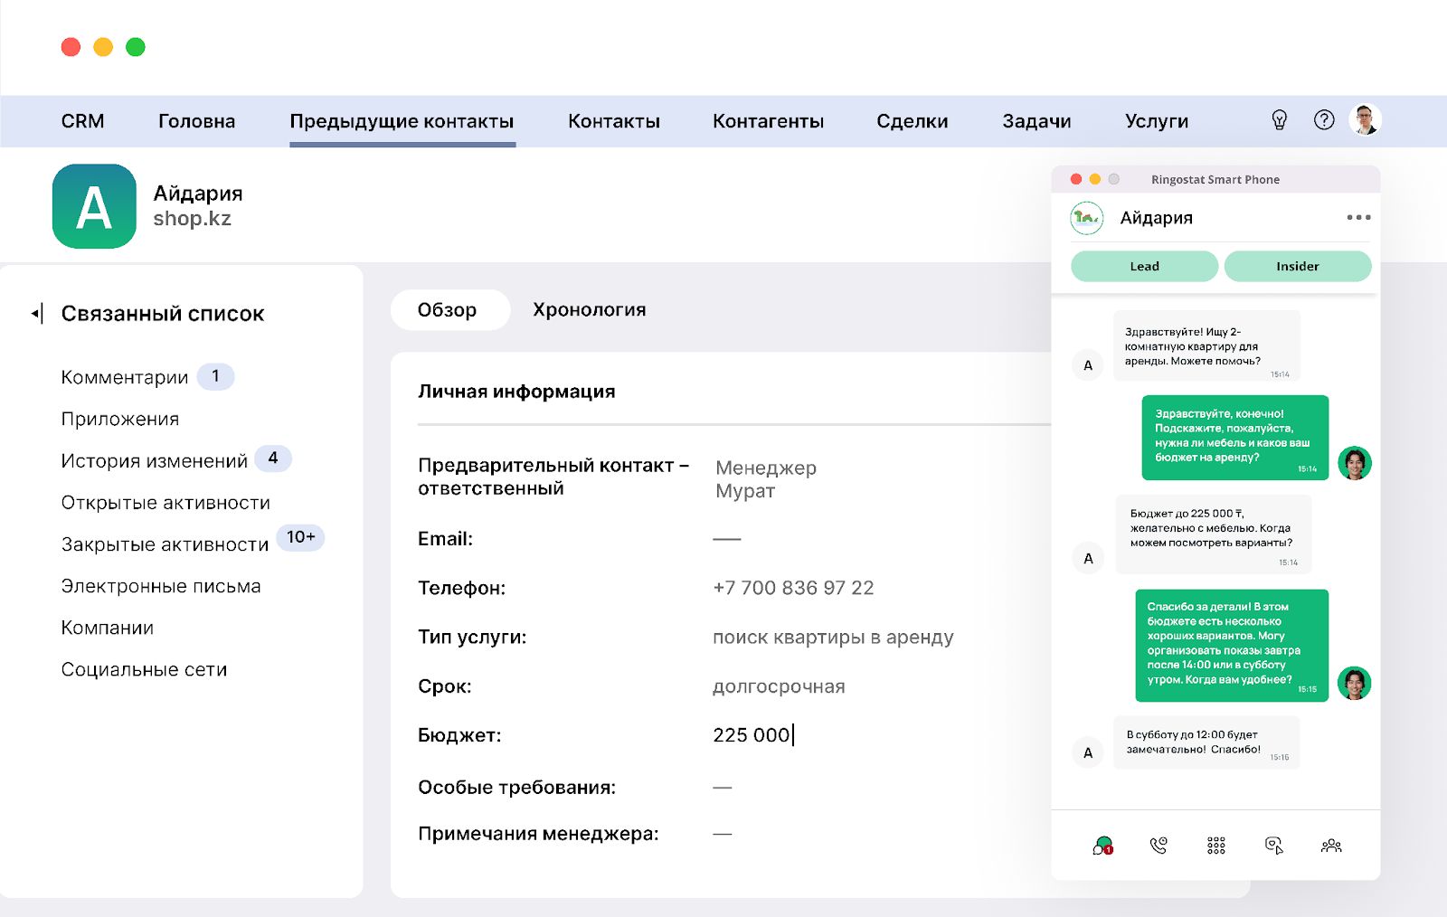Click the phone number +7 700 836 97 22

pos(793,588)
